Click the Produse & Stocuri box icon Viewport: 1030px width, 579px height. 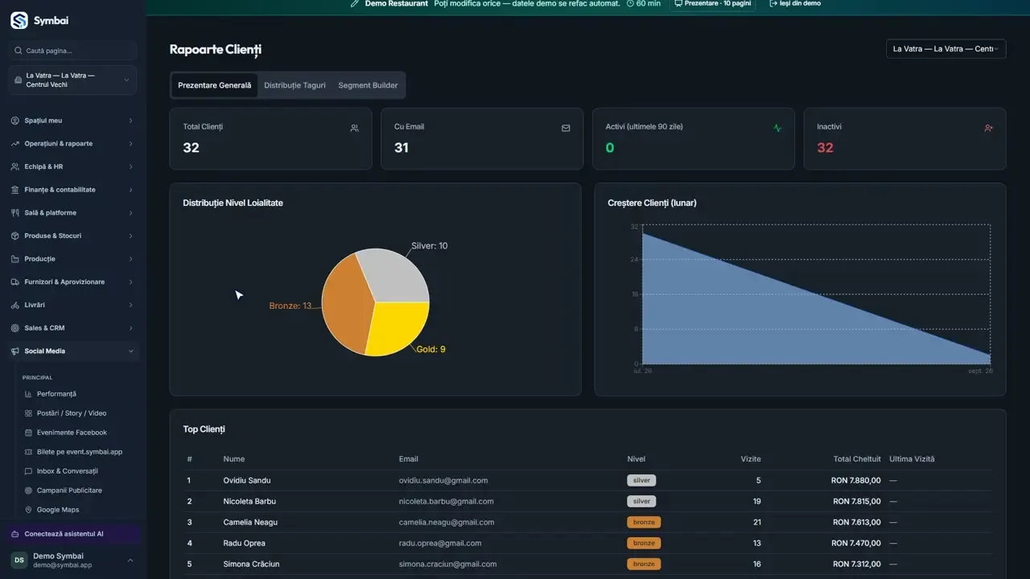click(x=15, y=236)
